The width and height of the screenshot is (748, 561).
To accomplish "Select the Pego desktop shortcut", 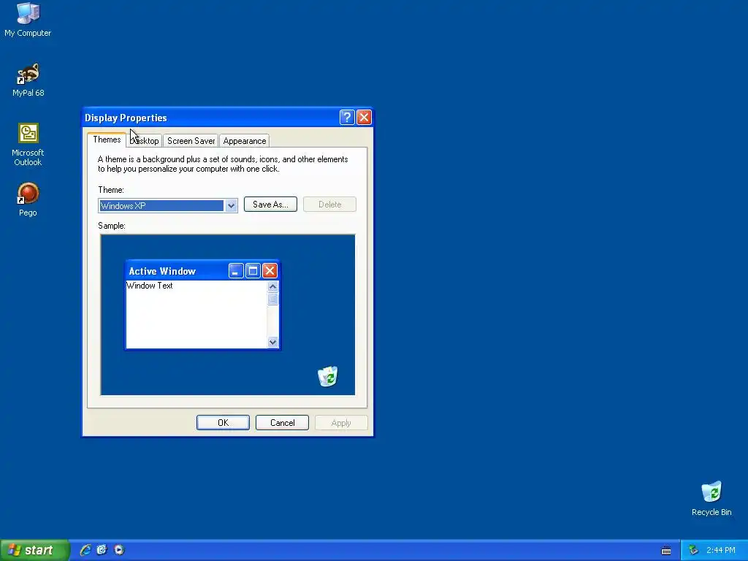I will (x=28, y=199).
